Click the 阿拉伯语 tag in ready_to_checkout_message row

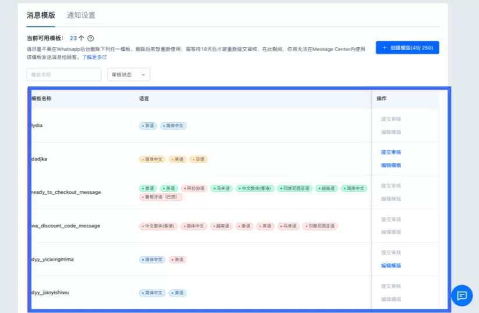[193, 188]
